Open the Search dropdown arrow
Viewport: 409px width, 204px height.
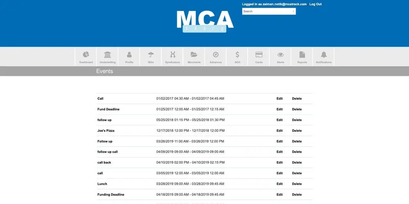tap(293, 11)
